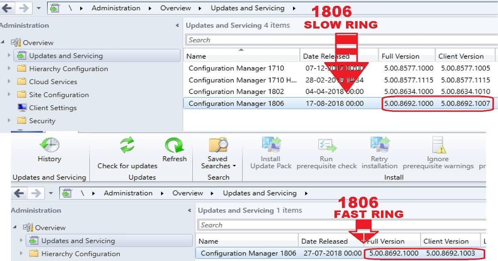Click the back arrow in the bottom console
The image size is (498, 261).
click(x=19, y=193)
